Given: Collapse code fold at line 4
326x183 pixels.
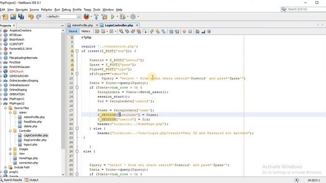Looking at the screenshot, I should point(77,51).
